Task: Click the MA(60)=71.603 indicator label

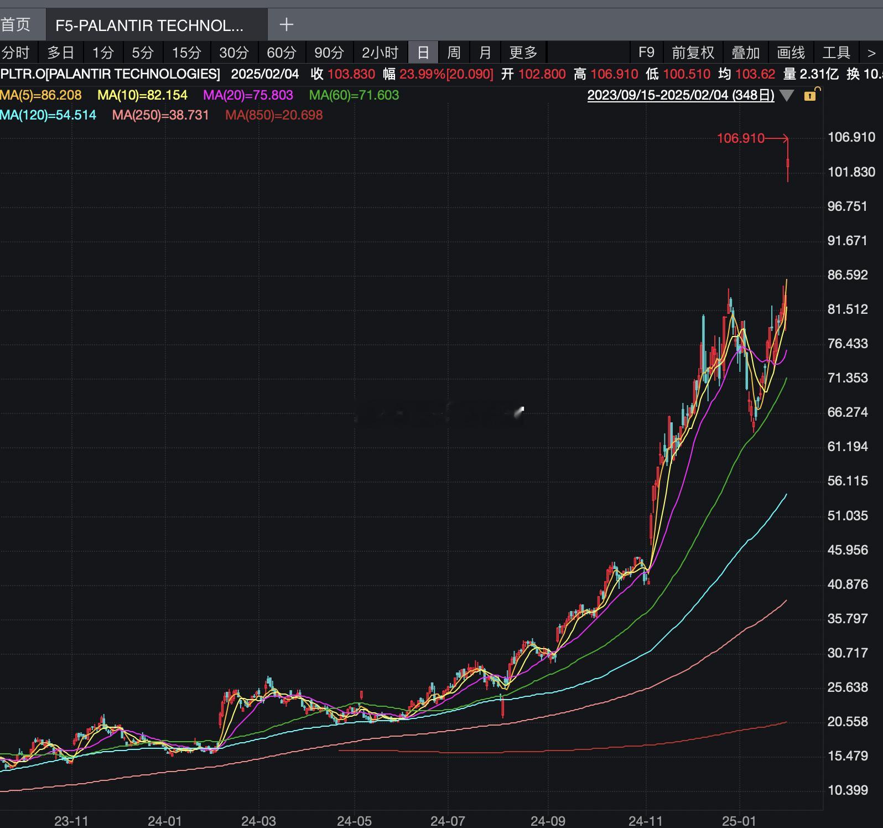Action: coord(354,95)
